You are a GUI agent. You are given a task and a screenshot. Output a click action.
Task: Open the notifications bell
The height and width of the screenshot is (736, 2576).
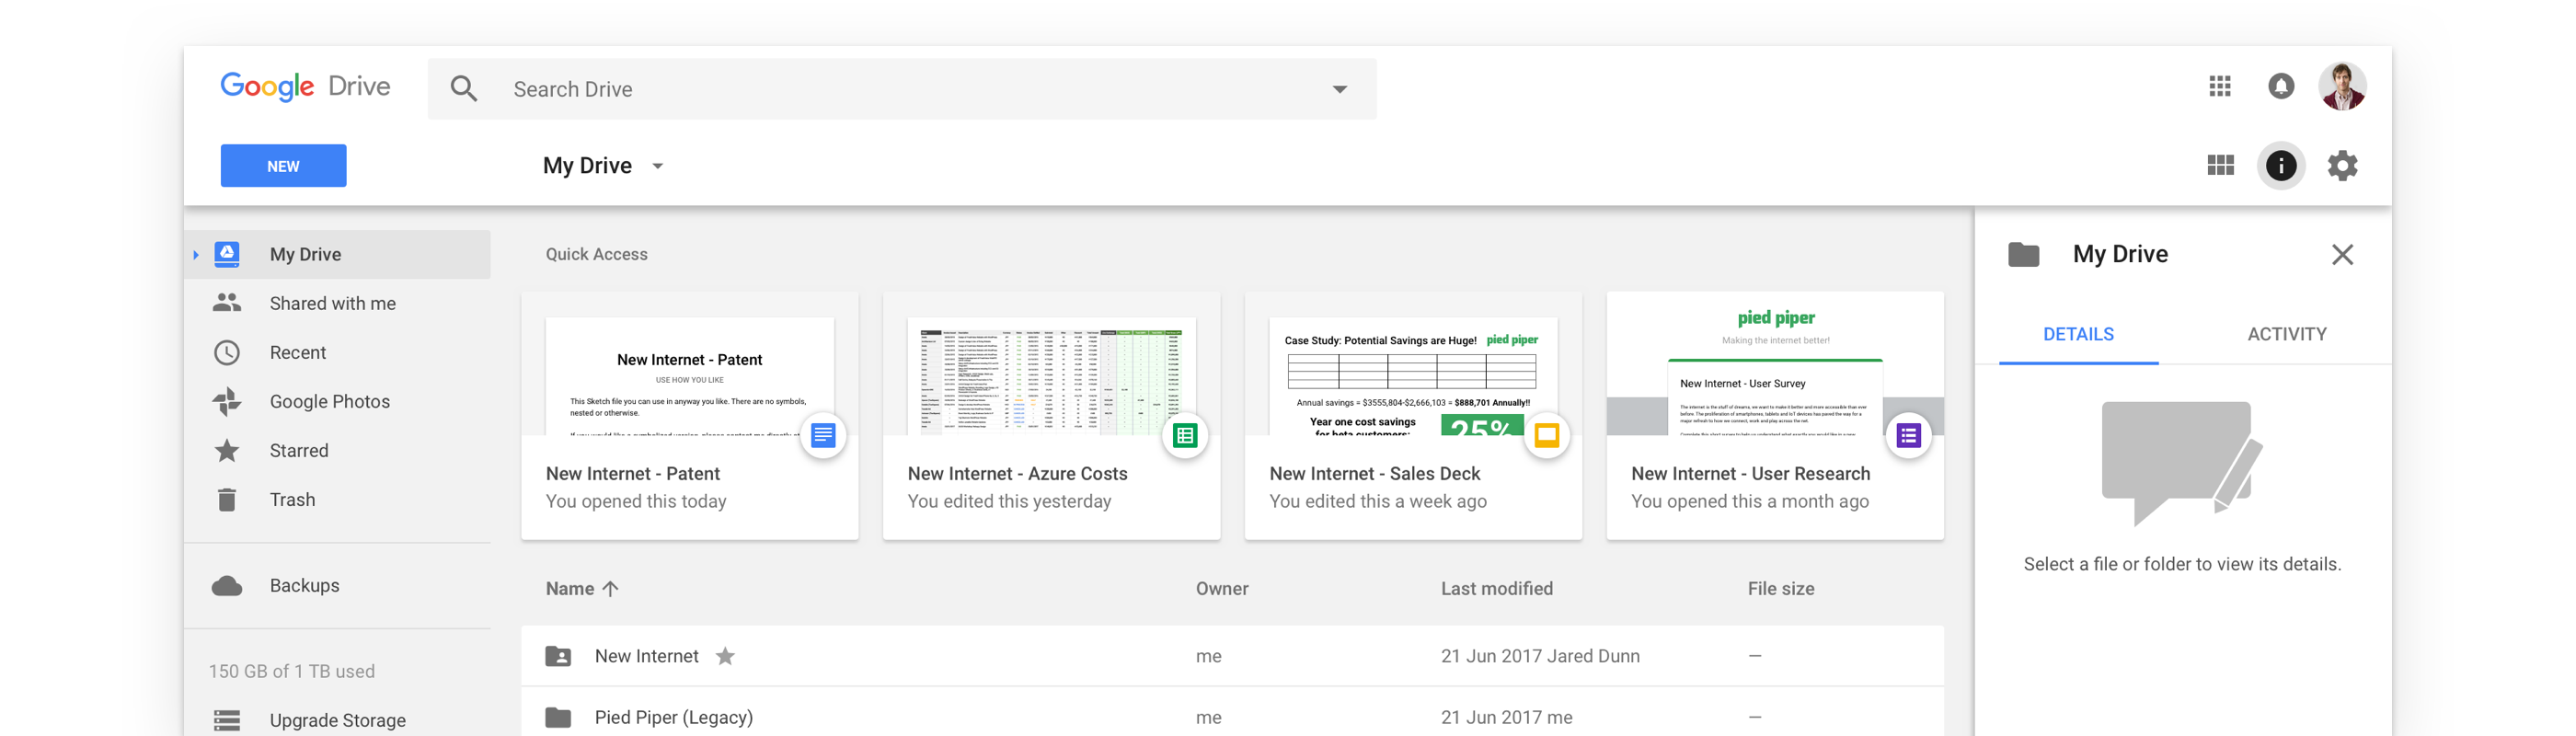2281,86
